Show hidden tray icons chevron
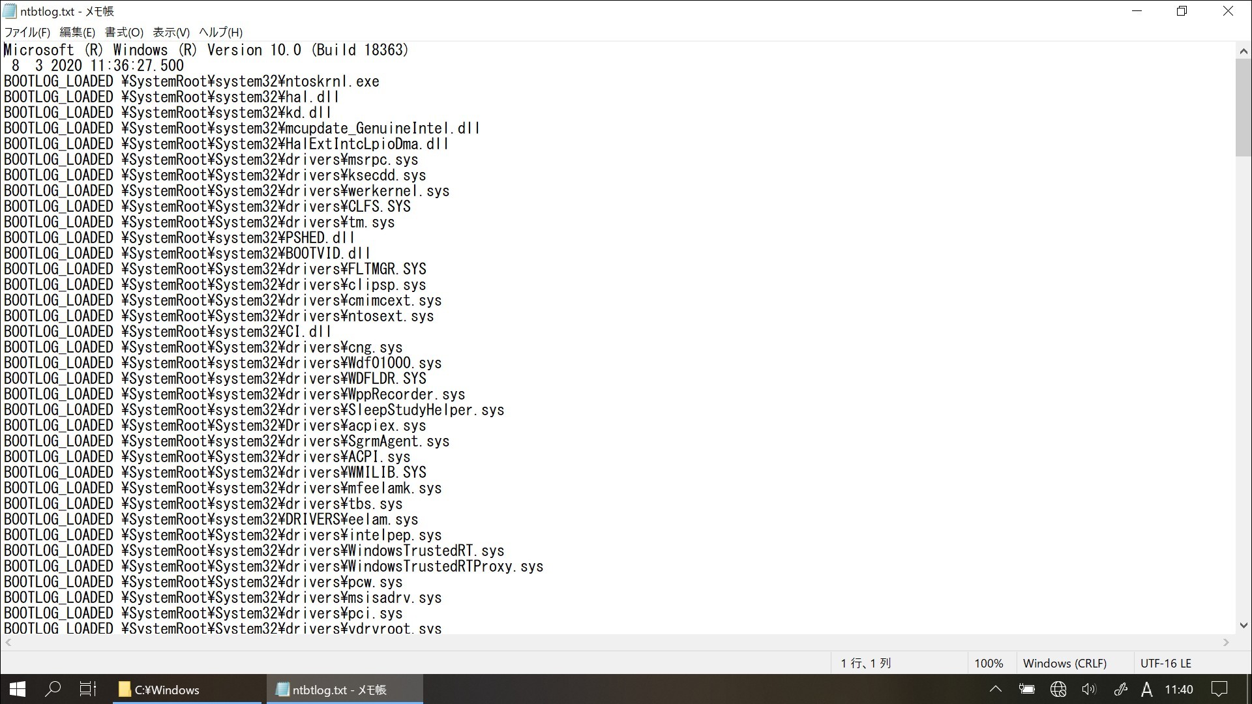Screen dimensions: 1252x704 pyautogui.click(x=996, y=689)
